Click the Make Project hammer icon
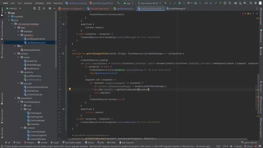 click(118, 3)
